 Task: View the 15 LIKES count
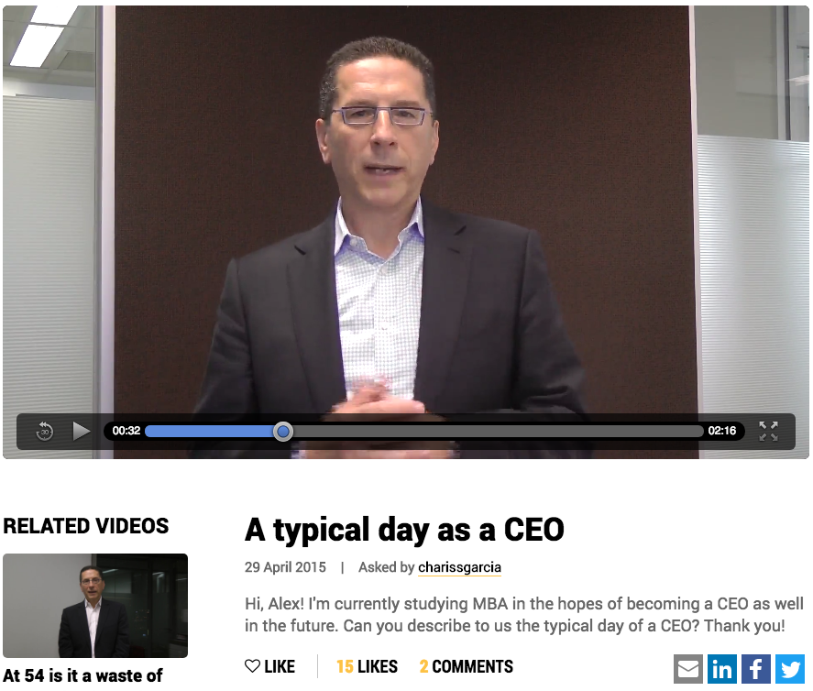click(x=367, y=666)
